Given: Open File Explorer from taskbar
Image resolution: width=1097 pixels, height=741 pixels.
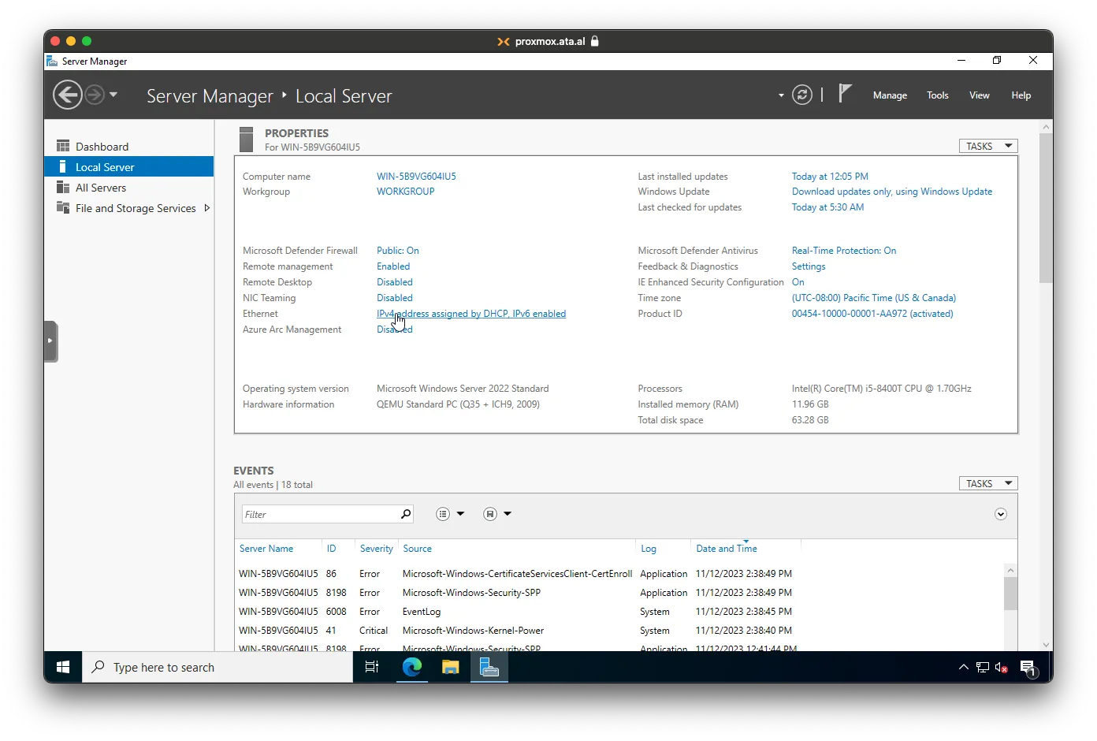Looking at the screenshot, I should 450,667.
